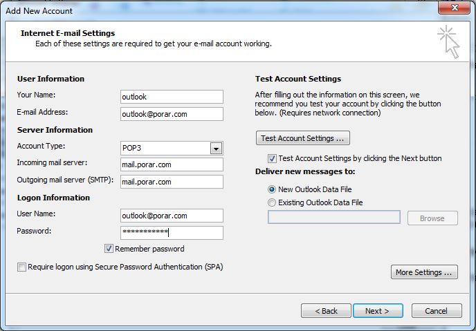Toggle the Remember password checkbox
This screenshot has height=331, width=476.
pyautogui.click(x=109, y=249)
